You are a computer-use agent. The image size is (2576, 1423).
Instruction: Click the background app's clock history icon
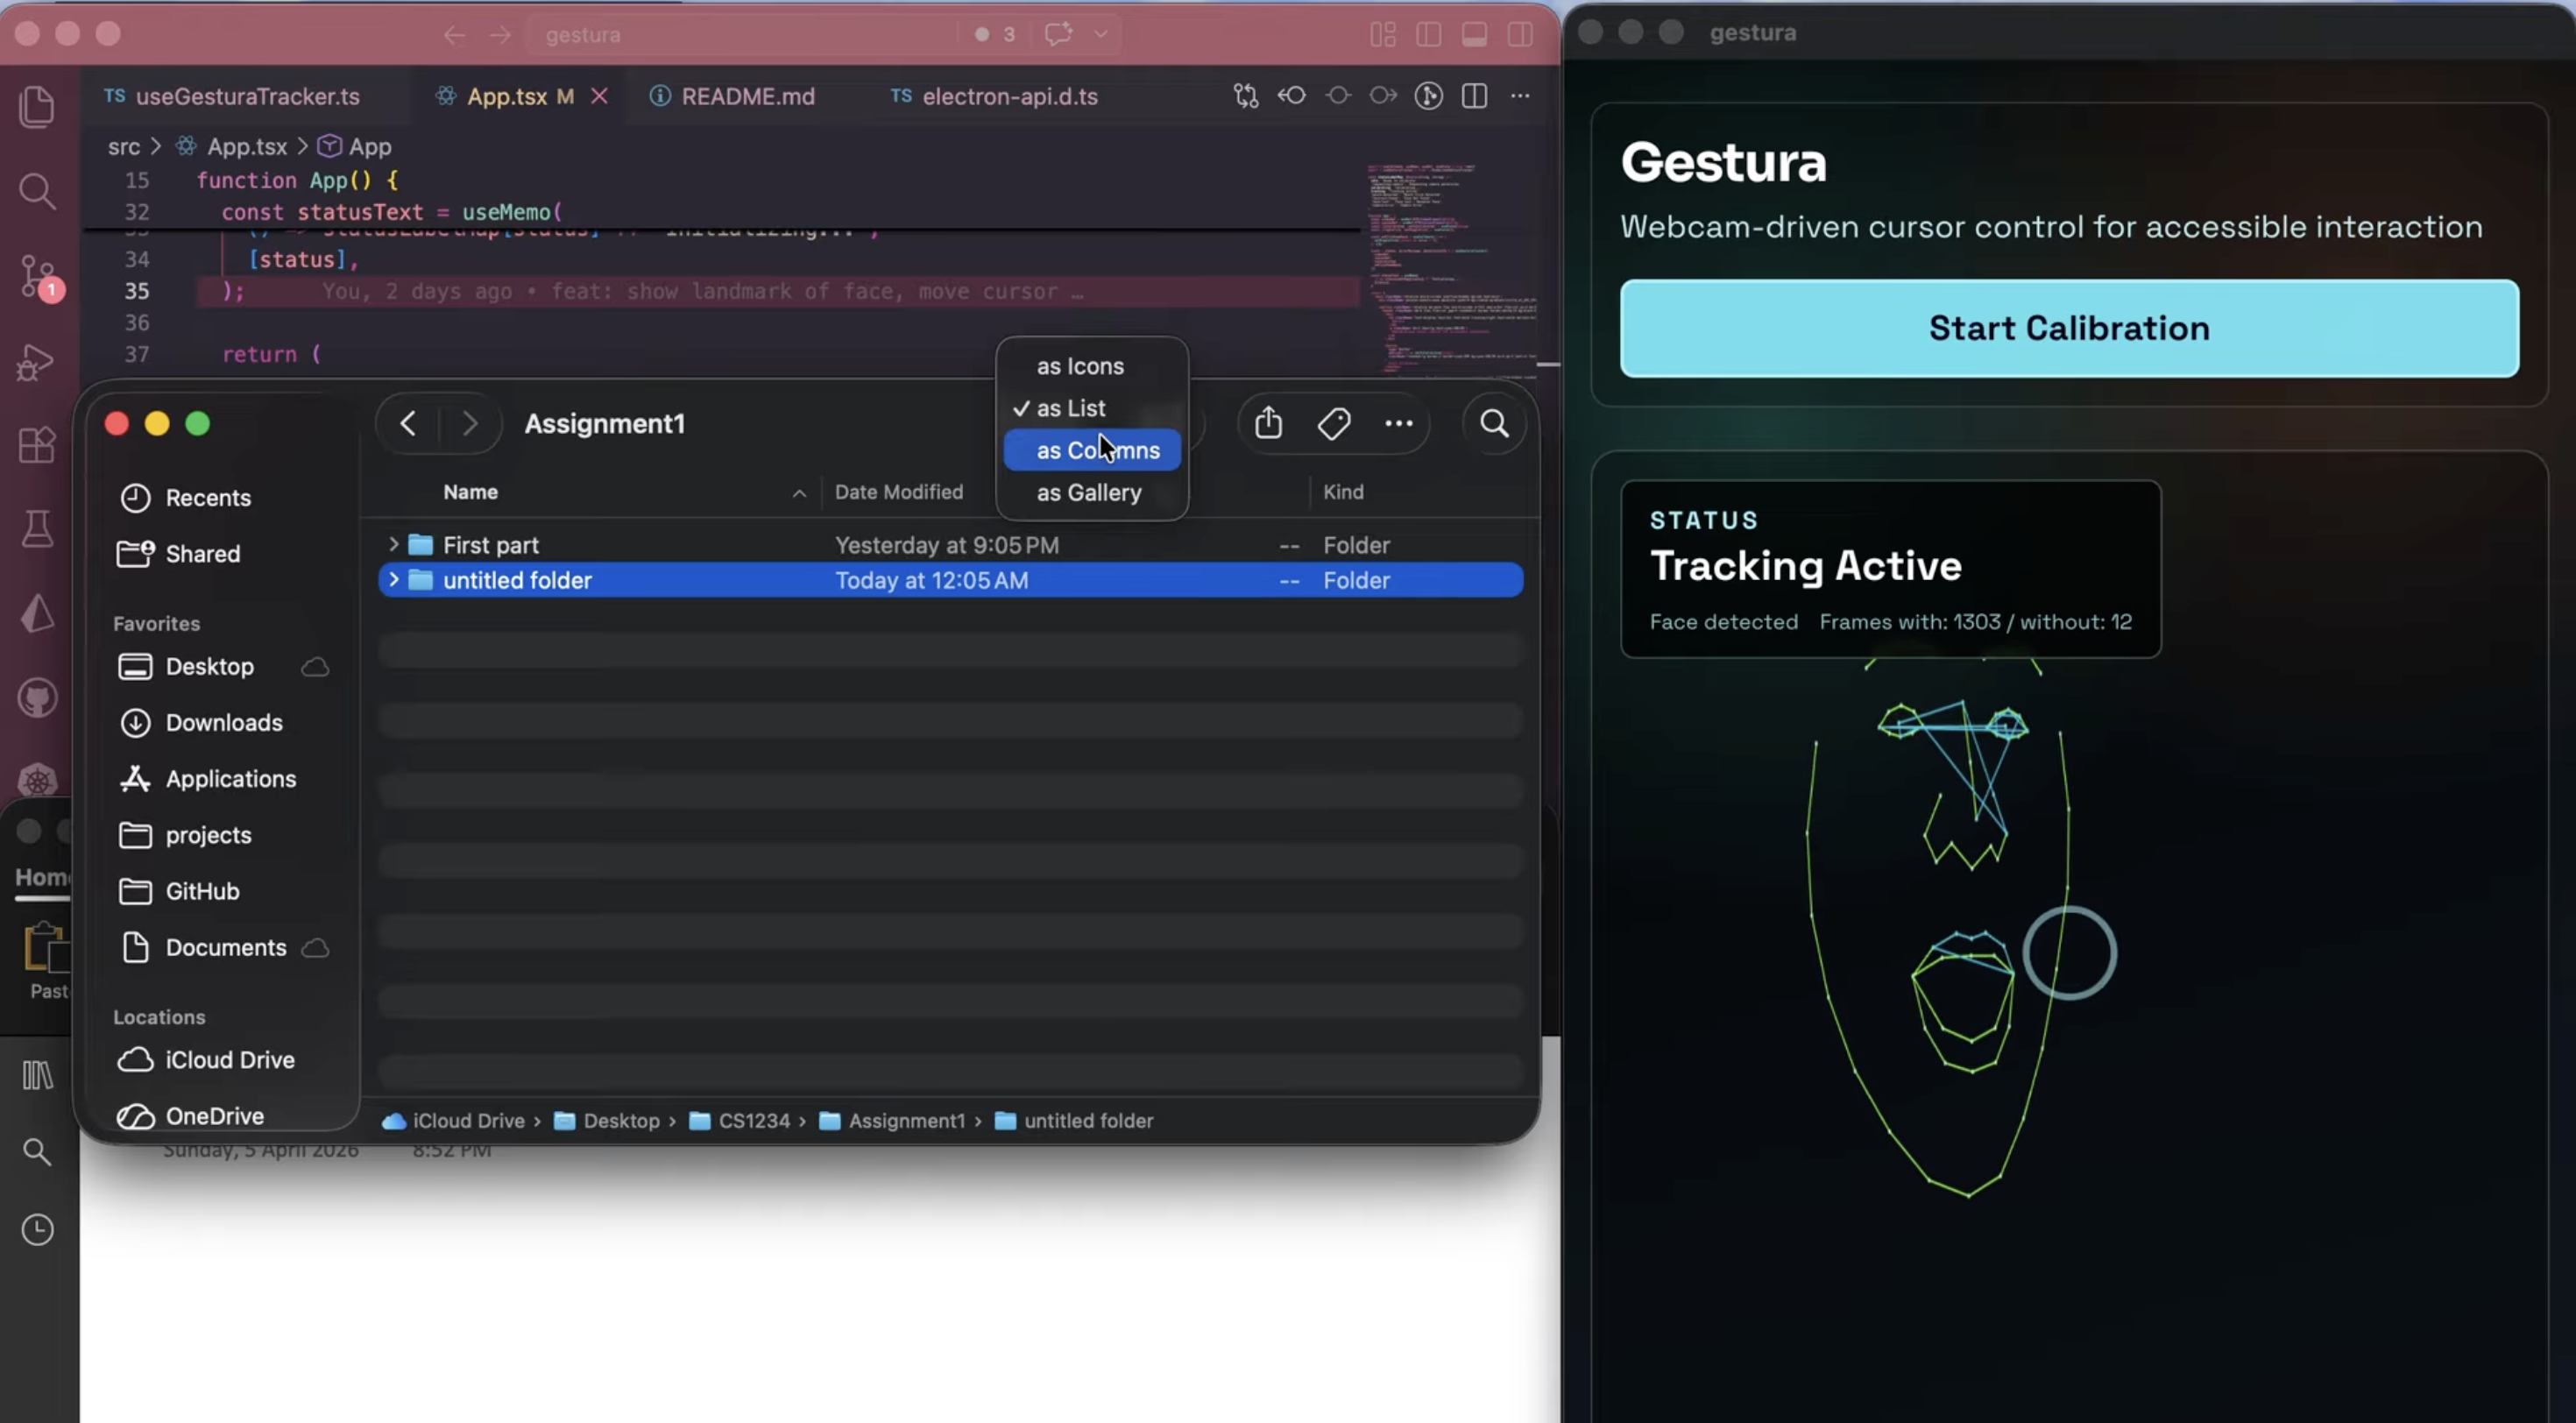point(37,1230)
